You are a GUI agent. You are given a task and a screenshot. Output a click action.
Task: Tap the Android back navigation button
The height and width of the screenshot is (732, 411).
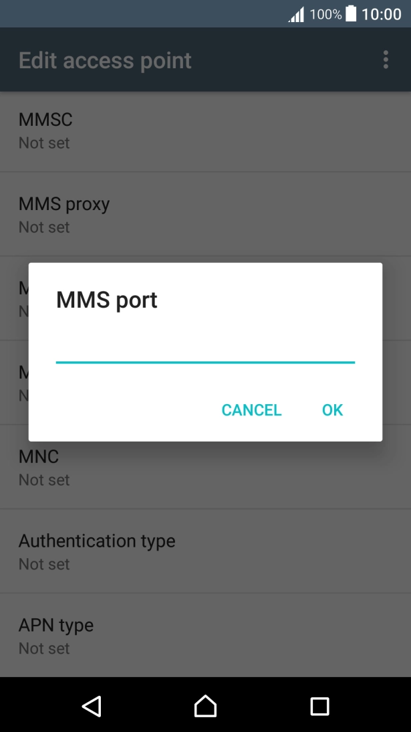[x=92, y=706]
